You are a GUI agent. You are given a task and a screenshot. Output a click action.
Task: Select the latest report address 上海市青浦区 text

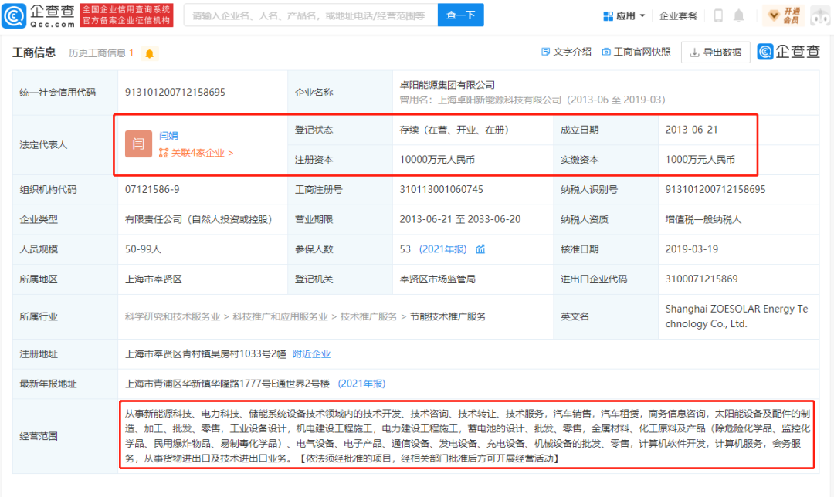(x=227, y=384)
